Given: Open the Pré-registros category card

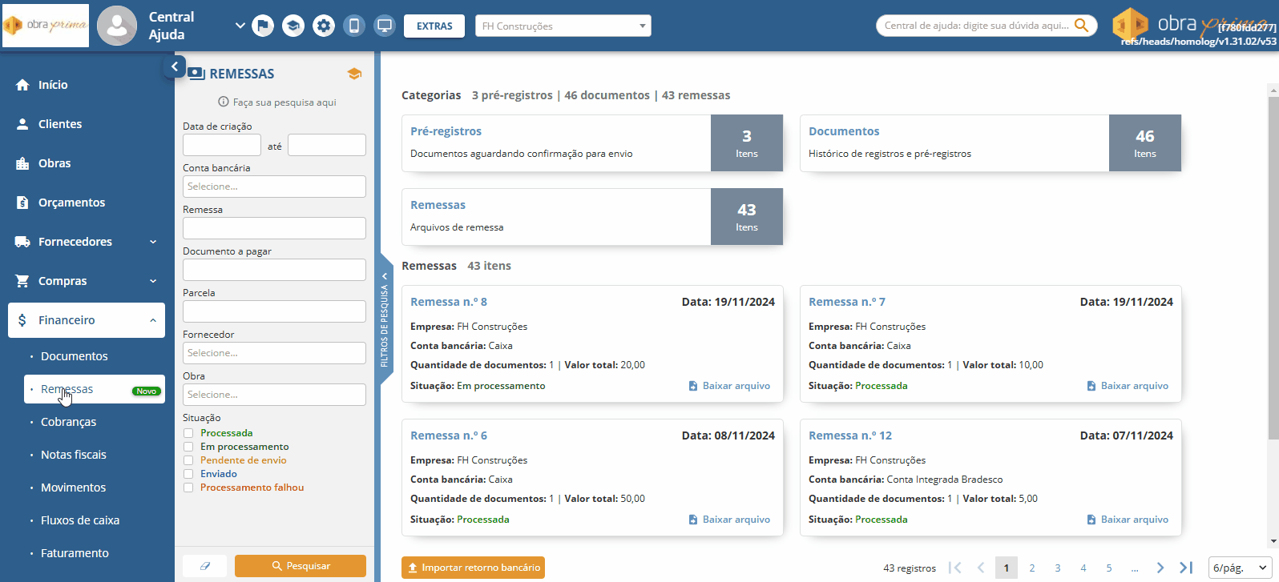Looking at the screenshot, I should pyautogui.click(x=592, y=142).
